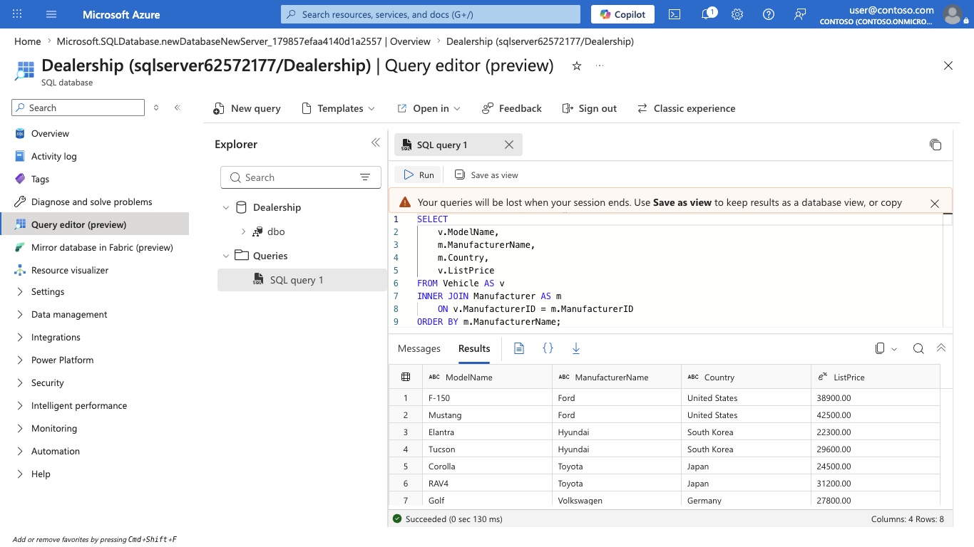Viewport: 974px width, 547px height.
Task: Open the notifications bell
Action: 707,14
